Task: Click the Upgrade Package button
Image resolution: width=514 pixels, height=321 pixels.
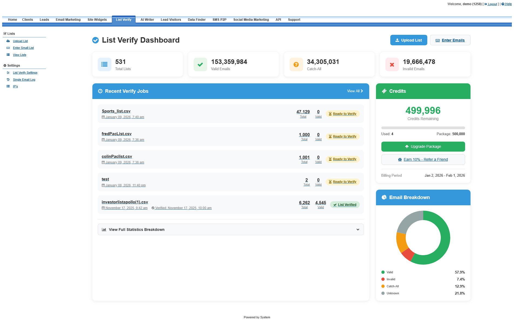Action: pos(423,146)
